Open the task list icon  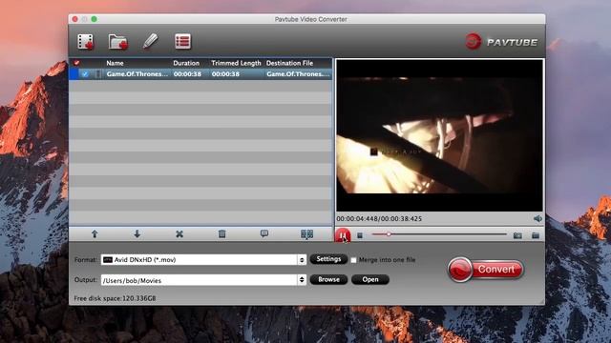tap(182, 42)
